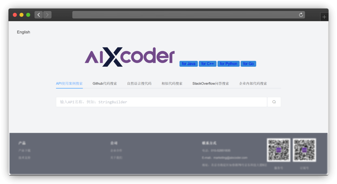Click the search magnifier button
Viewport: 337px width, 184px height.
click(x=274, y=102)
